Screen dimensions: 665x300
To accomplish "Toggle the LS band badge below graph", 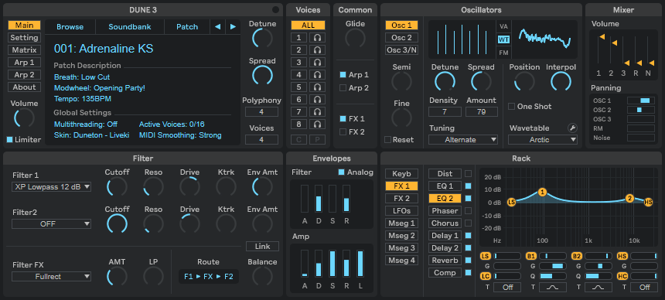I will (x=486, y=256).
